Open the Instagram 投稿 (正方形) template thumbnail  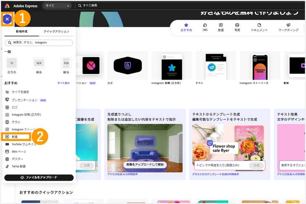172,66
